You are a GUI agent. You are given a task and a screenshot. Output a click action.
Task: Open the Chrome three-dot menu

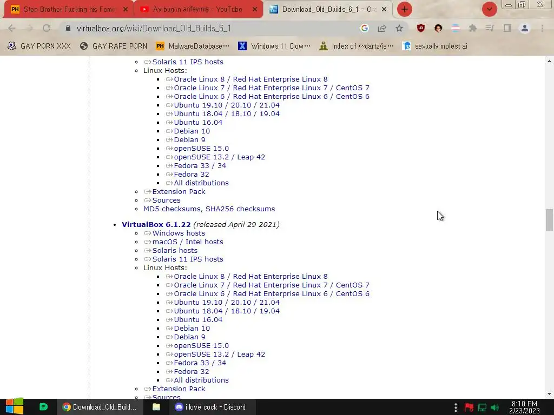point(542,28)
